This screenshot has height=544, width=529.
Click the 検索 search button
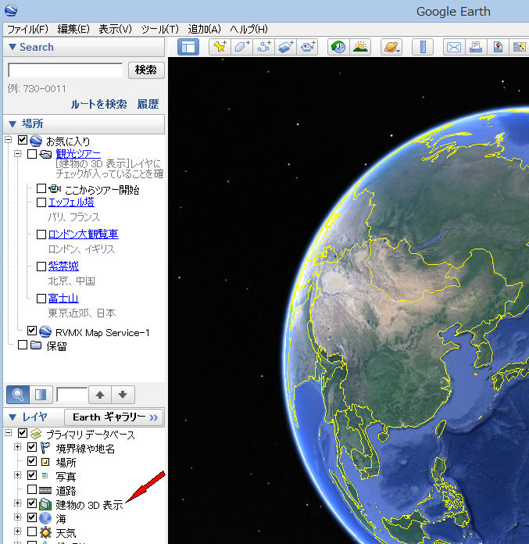click(145, 70)
